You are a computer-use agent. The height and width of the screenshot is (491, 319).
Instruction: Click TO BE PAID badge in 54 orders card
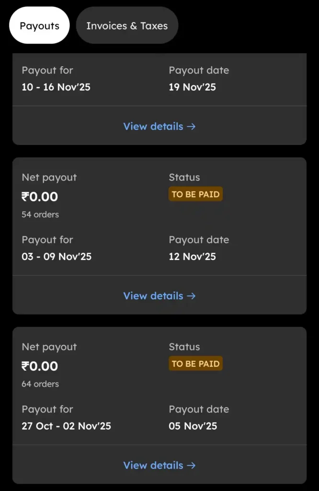pyautogui.click(x=195, y=195)
